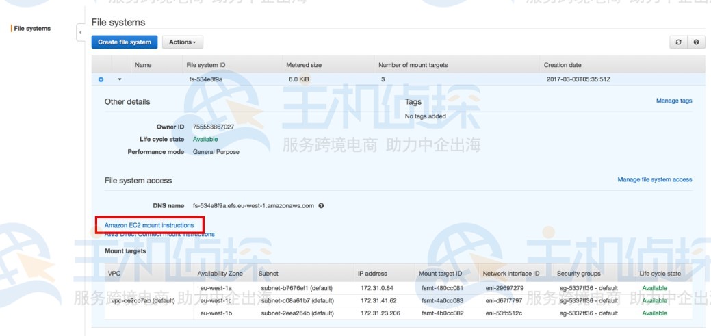Click the DNS name help icon
Screen dimensions: 711x336
[321, 206]
